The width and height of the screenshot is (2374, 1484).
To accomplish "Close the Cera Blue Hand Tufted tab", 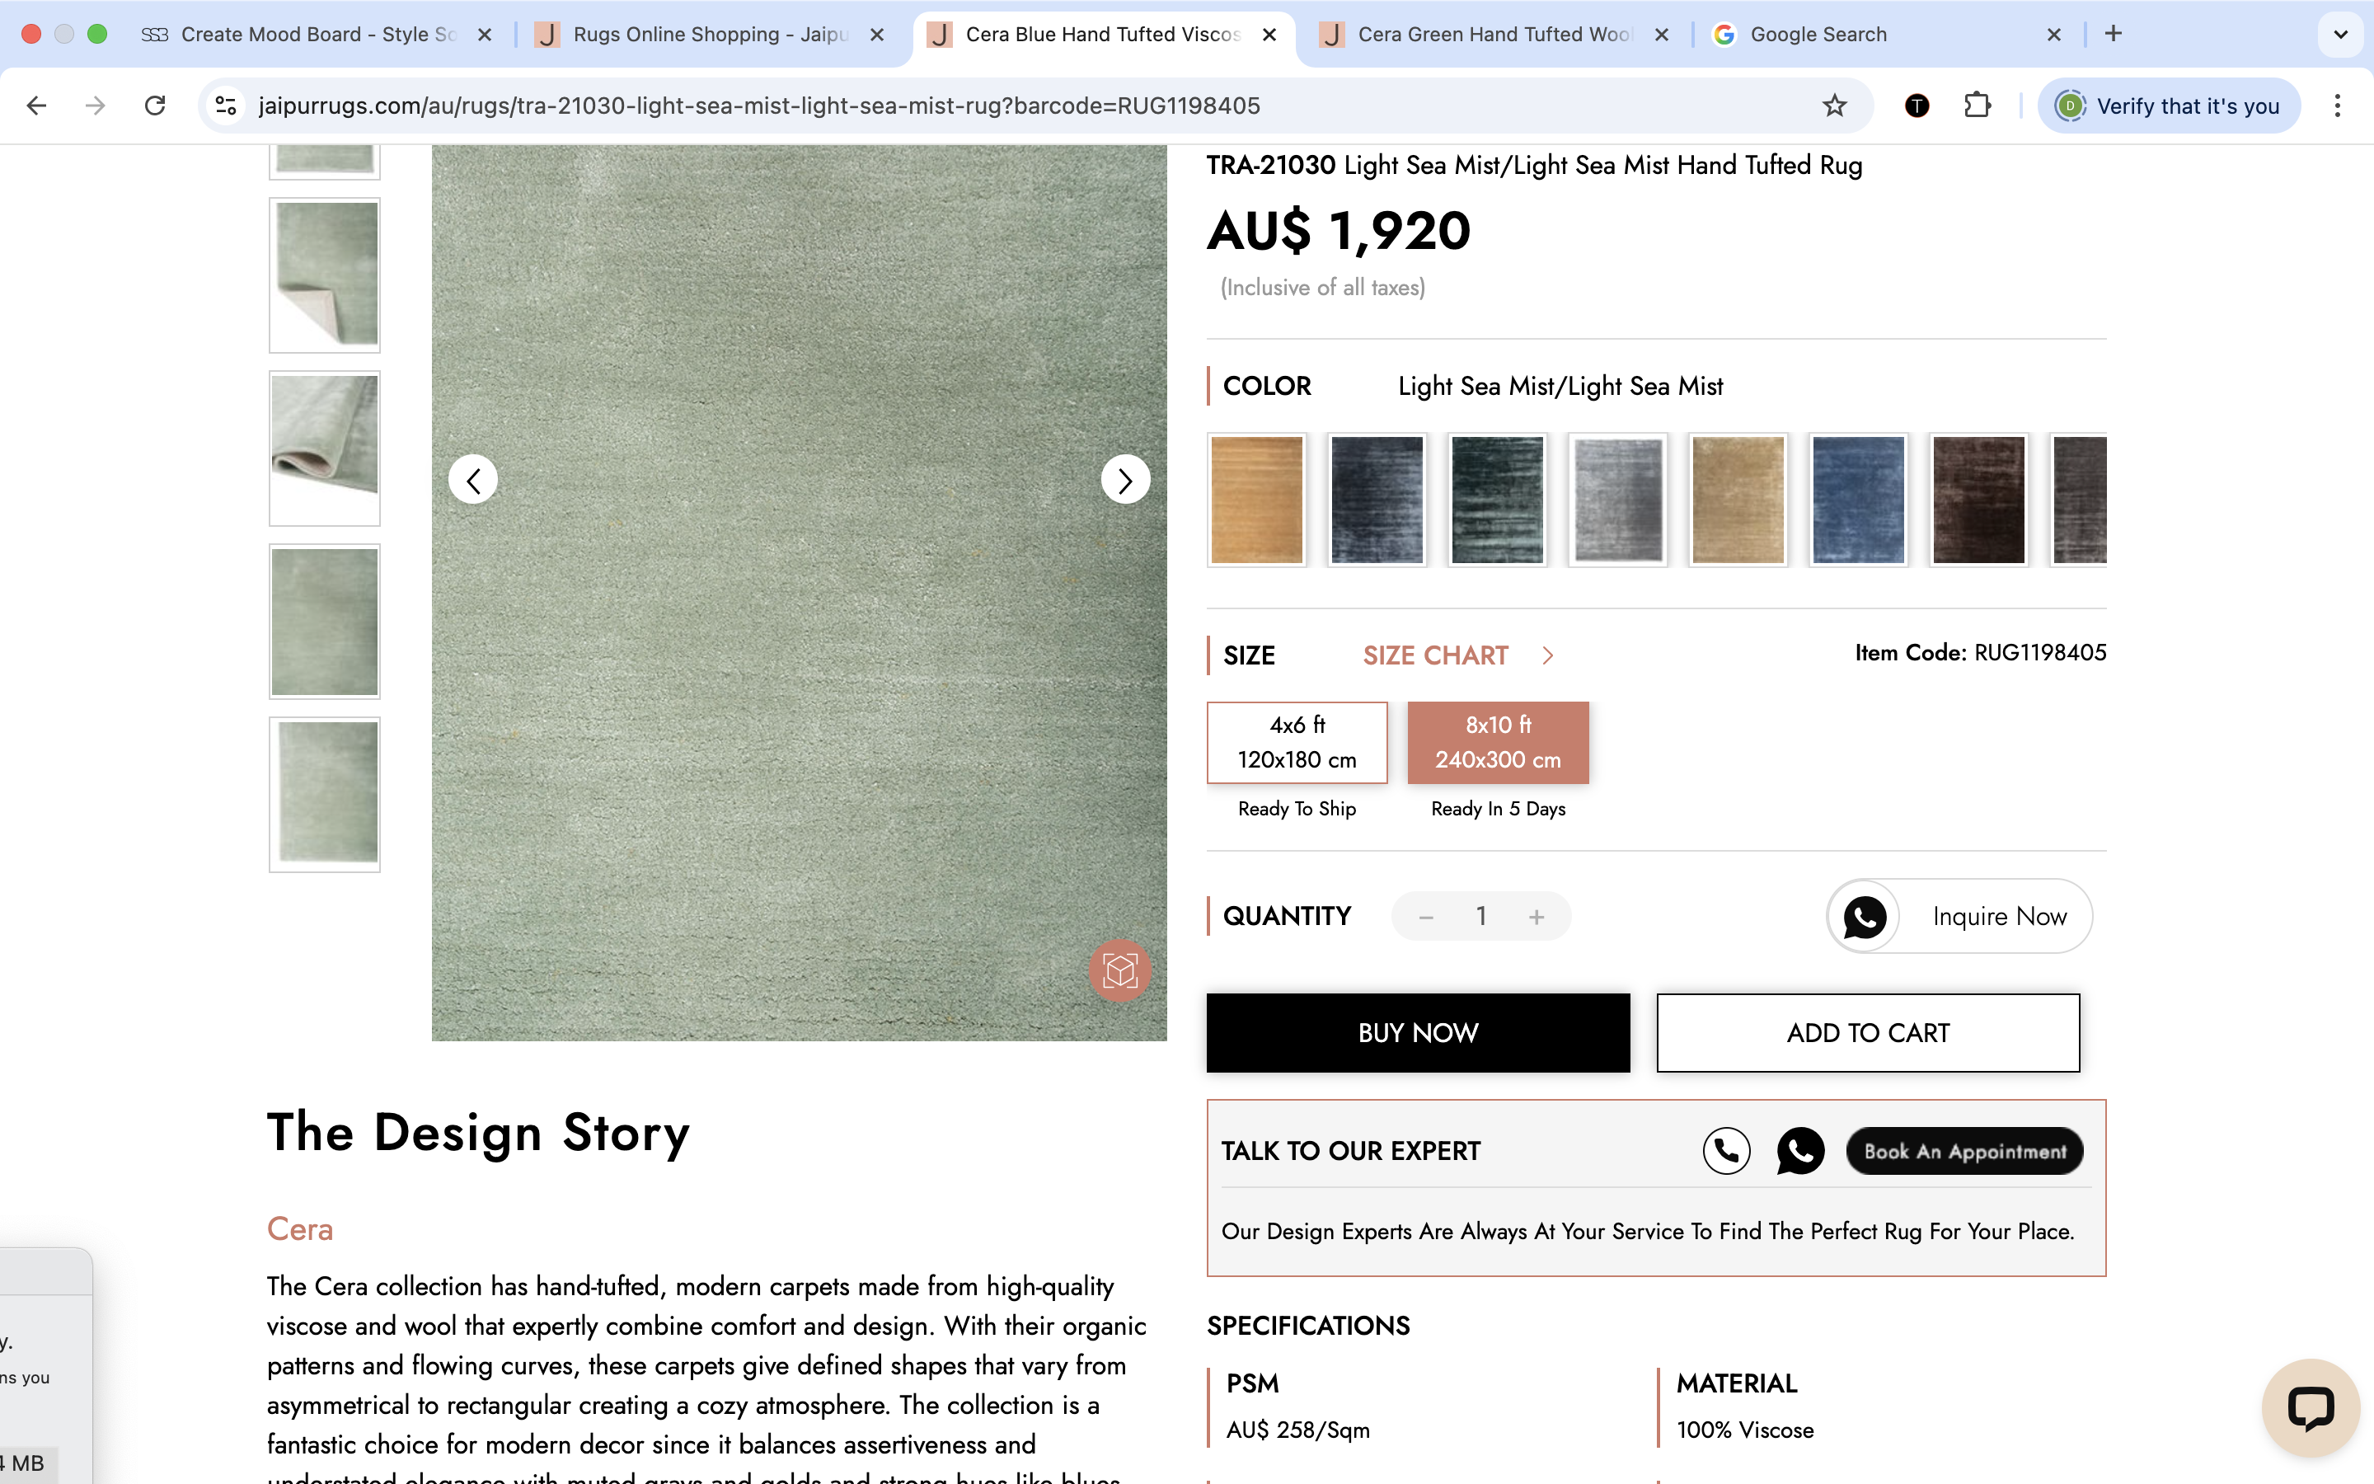I will click(1269, 35).
